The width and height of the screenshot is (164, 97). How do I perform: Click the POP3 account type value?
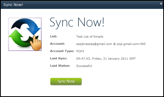point(80,51)
